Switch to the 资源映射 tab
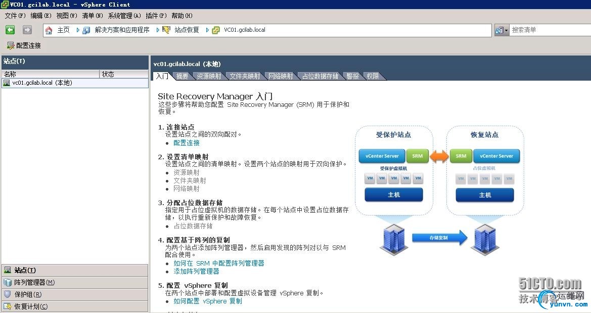 coord(209,76)
